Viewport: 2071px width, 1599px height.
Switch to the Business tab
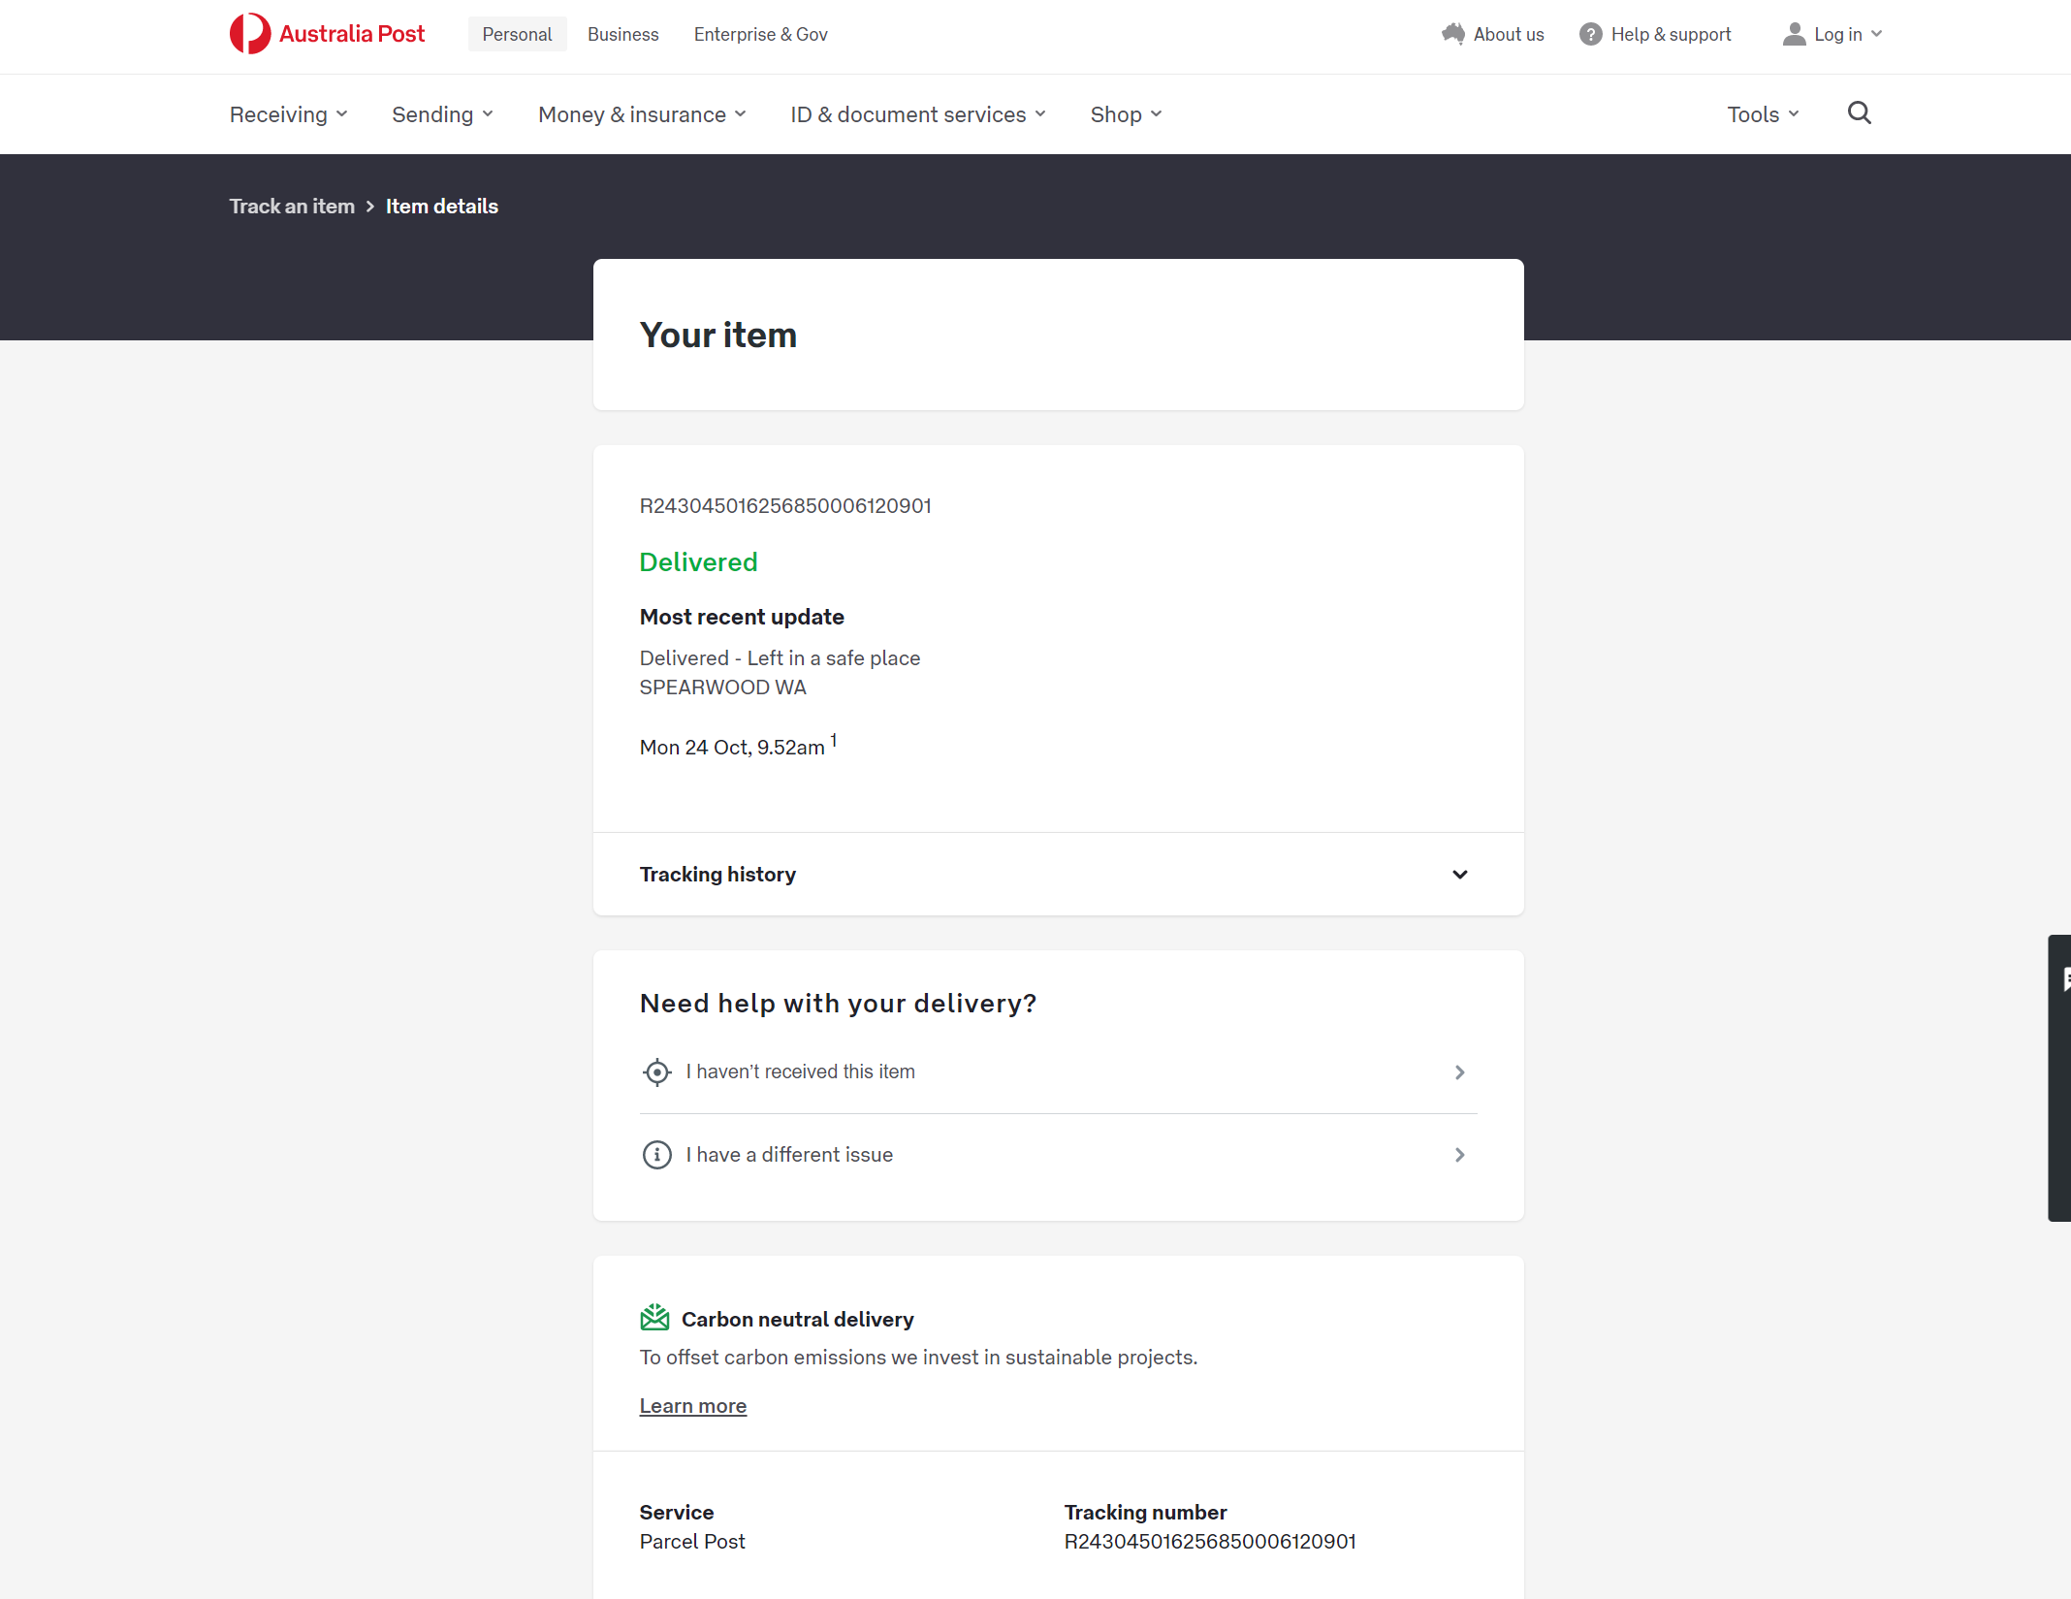pyautogui.click(x=622, y=35)
